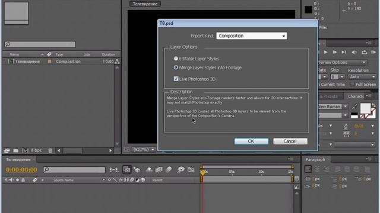Toggle Motion Blur switch in timeline
380x213 pixels.
point(169,170)
